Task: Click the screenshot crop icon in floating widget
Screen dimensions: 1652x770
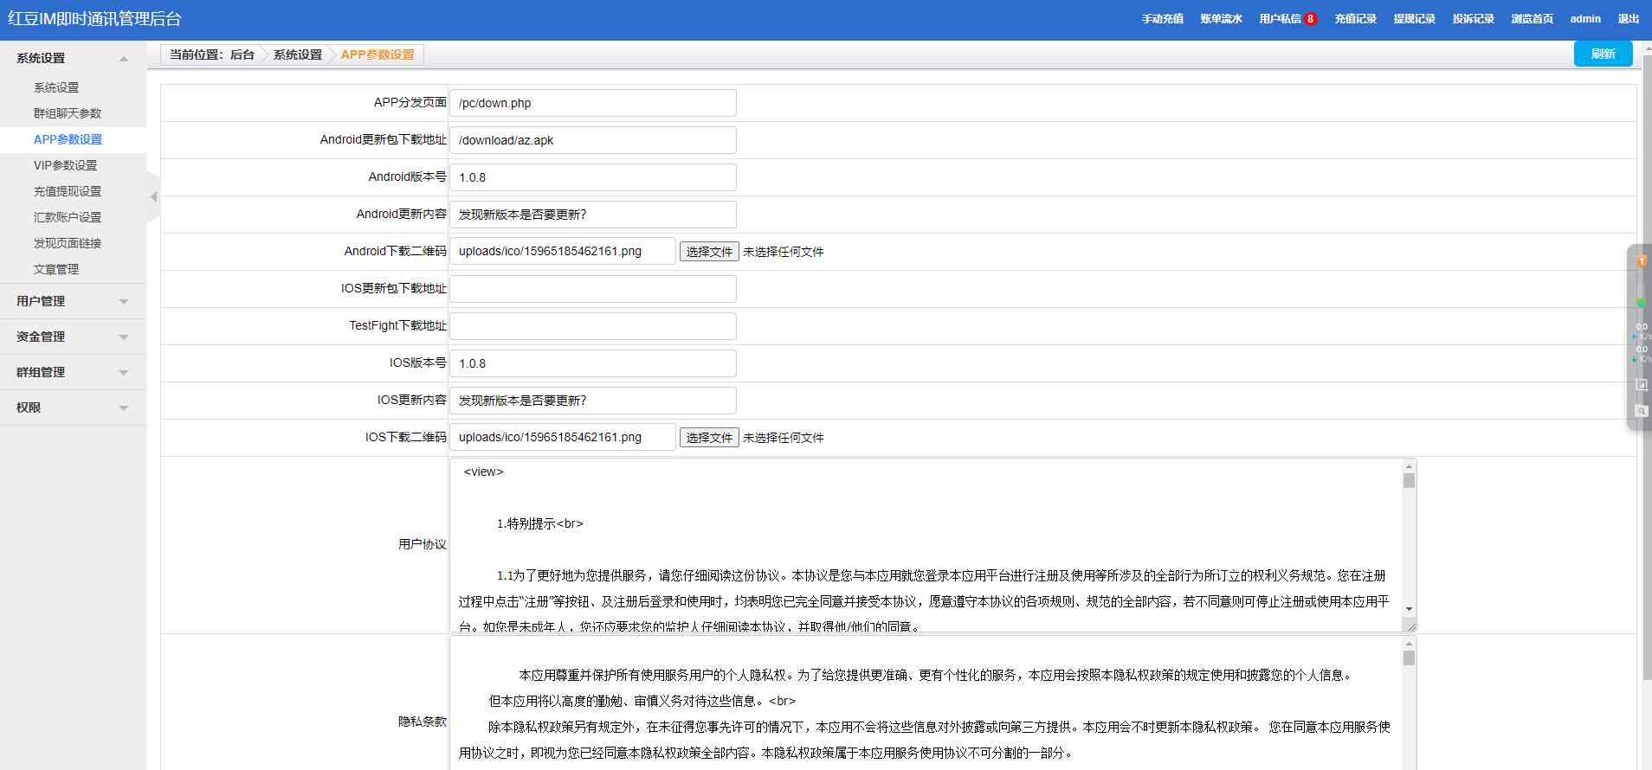Action: click(x=1641, y=384)
